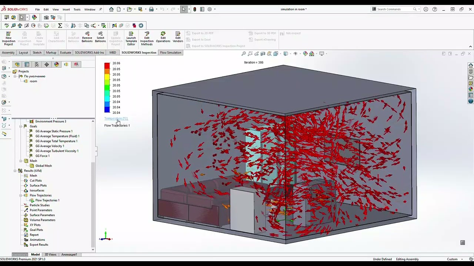The width and height of the screenshot is (474, 266).
Task: Open the Tools menu
Action: (x=77, y=9)
